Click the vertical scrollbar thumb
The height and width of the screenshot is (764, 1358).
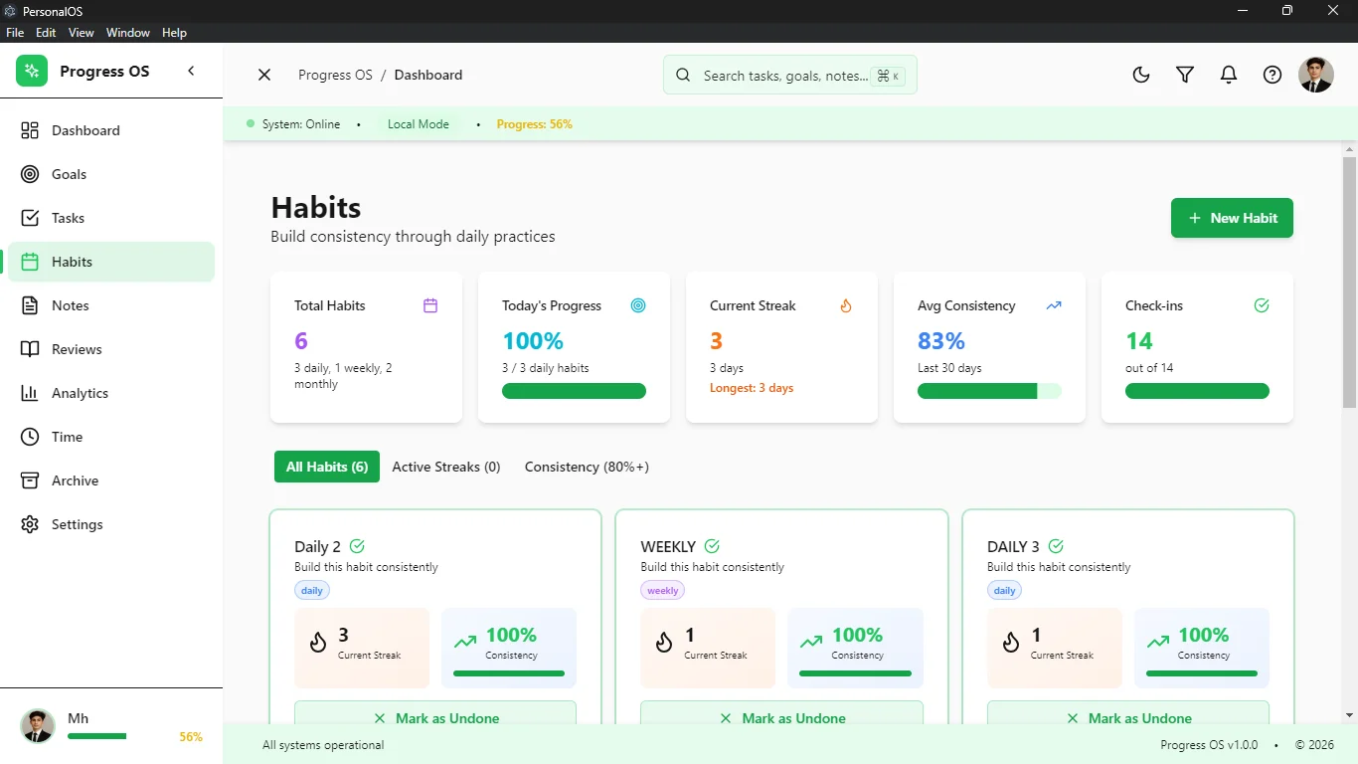pos(1349,282)
